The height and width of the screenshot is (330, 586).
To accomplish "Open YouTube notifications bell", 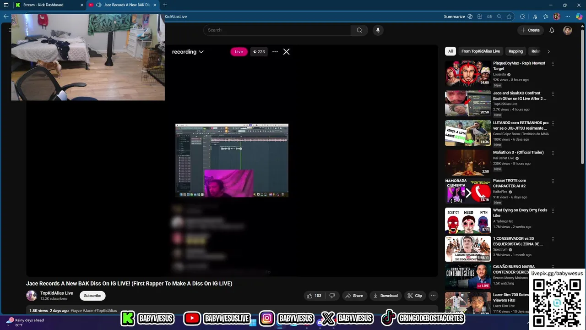I will 552,30.
